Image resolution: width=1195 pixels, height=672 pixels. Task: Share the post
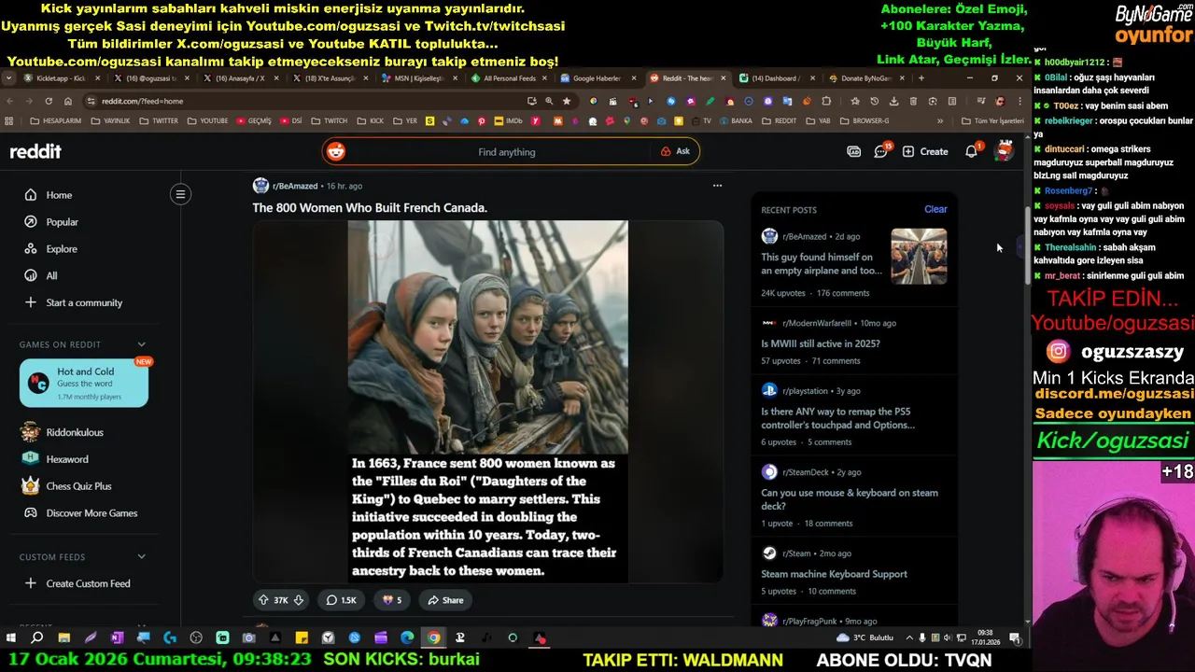tap(445, 600)
